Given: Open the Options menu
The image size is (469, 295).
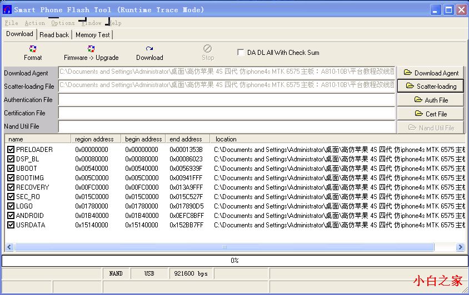Looking at the screenshot, I should [63, 23].
